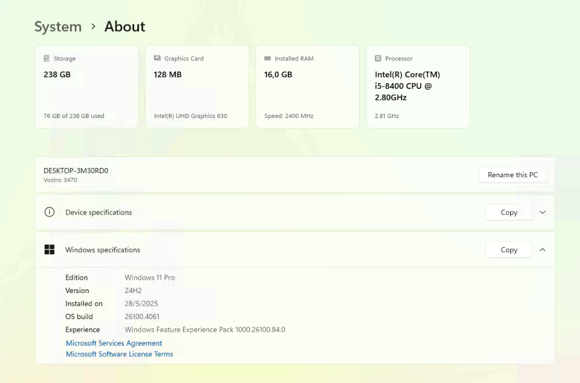This screenshot has width=580, height=383.
Task: Click the Storage card disk icon
Action: pyautogui.click(x=46, y=58)
